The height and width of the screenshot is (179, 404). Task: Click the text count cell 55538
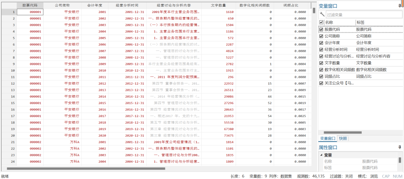point(218,122)
